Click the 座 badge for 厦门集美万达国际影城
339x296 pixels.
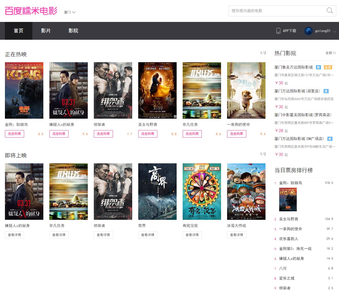coord(318,67)
